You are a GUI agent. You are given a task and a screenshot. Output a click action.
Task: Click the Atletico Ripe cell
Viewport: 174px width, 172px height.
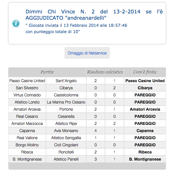tap(66, 124)
